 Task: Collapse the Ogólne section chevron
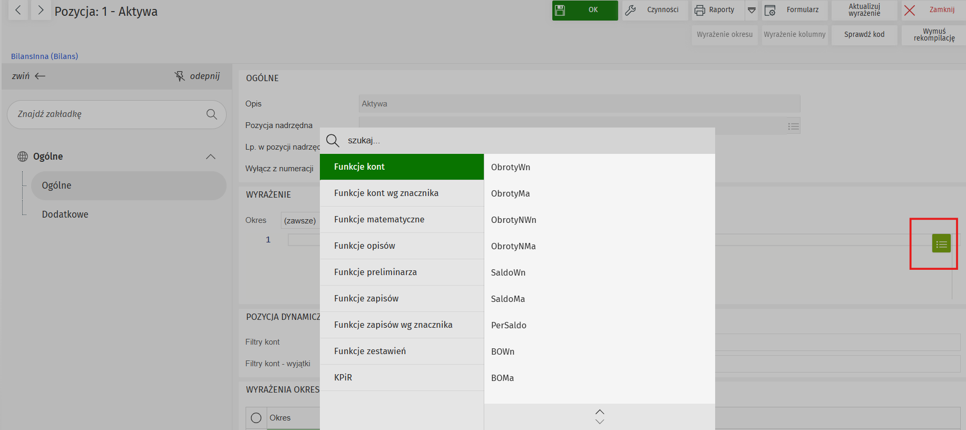click(x=211, y=157)
